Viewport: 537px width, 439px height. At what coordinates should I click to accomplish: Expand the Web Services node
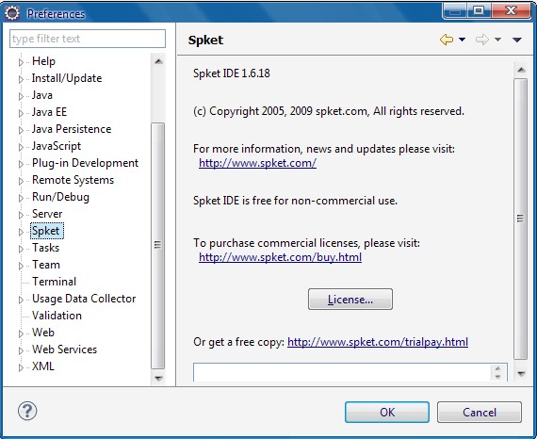pyautogui.click(x=21, y=350)
